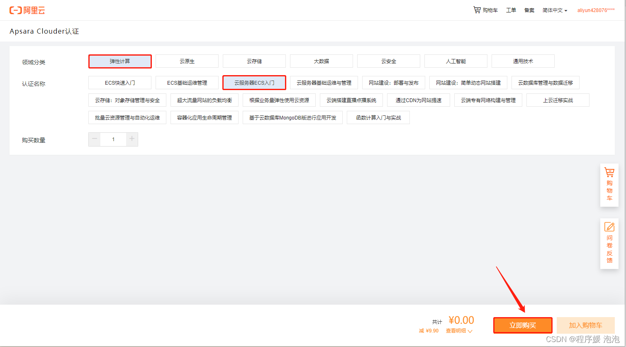Choose 网站建设：部署与发布 certification
Image resolution: width=626 pixels, height=347 pixels.
[394, 83]
